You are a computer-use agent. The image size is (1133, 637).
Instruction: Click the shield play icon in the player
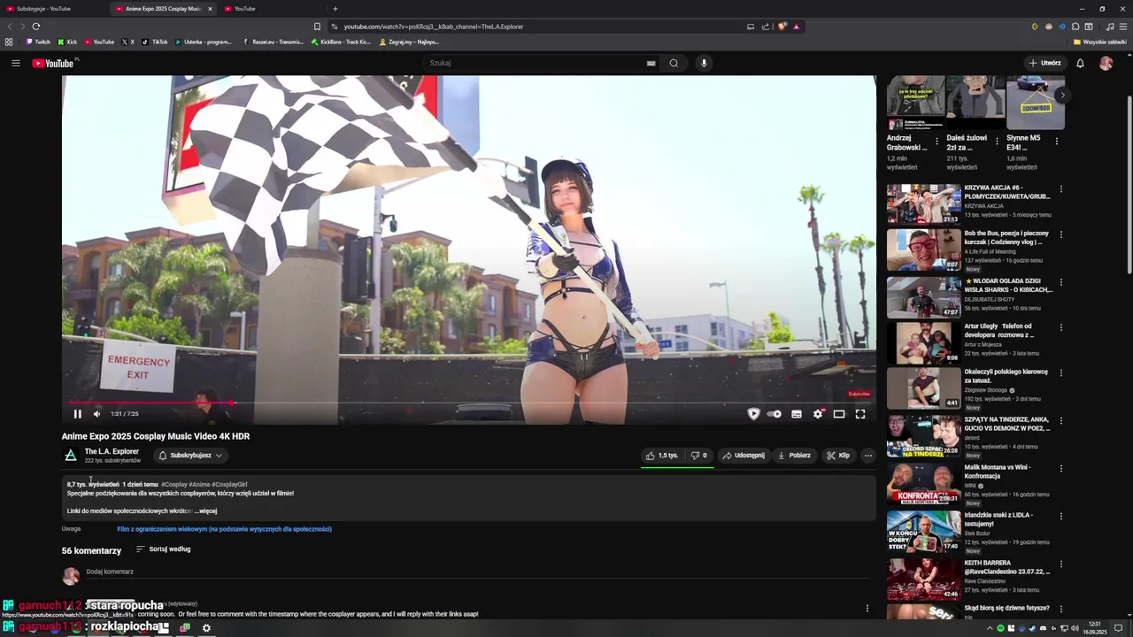coord(753,414)
